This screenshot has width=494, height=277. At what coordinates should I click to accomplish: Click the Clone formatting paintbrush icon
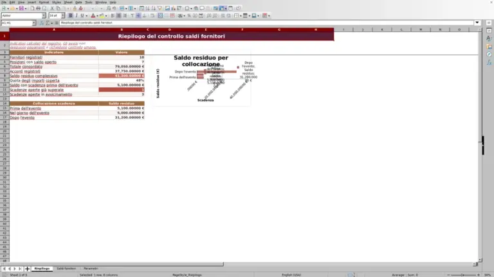coord(75,8)
